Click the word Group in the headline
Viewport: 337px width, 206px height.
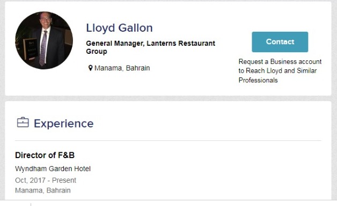(97, 52)
